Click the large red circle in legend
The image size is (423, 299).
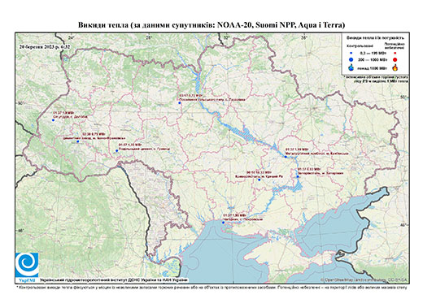pos(395,59)
